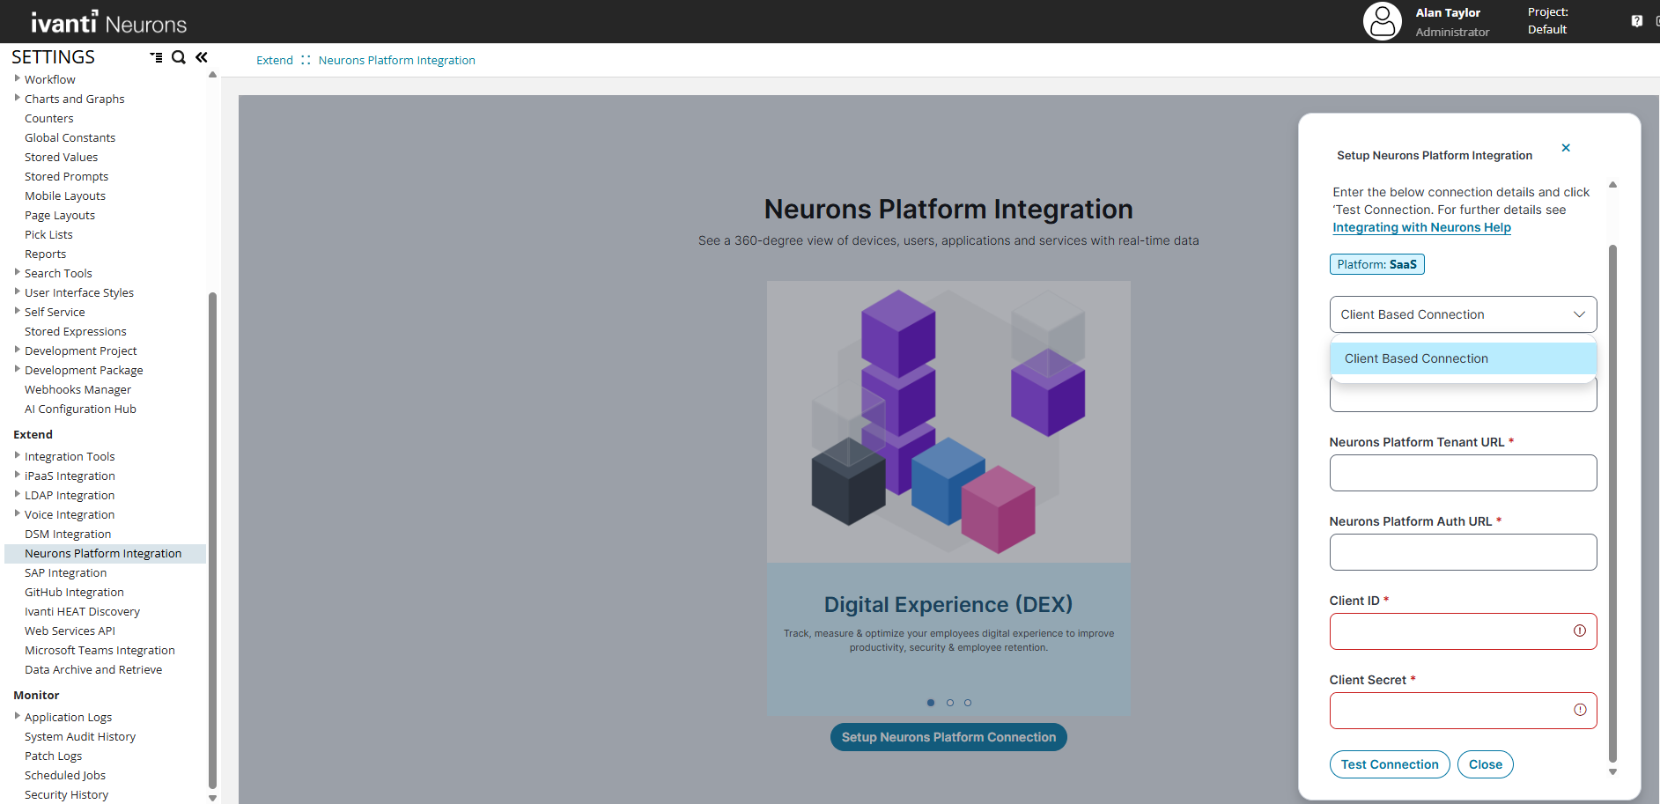This screenshot has height=804, width=1660.
Task: Expand the Self Service section
Action: pyautogui.click(x=18, y=312)
